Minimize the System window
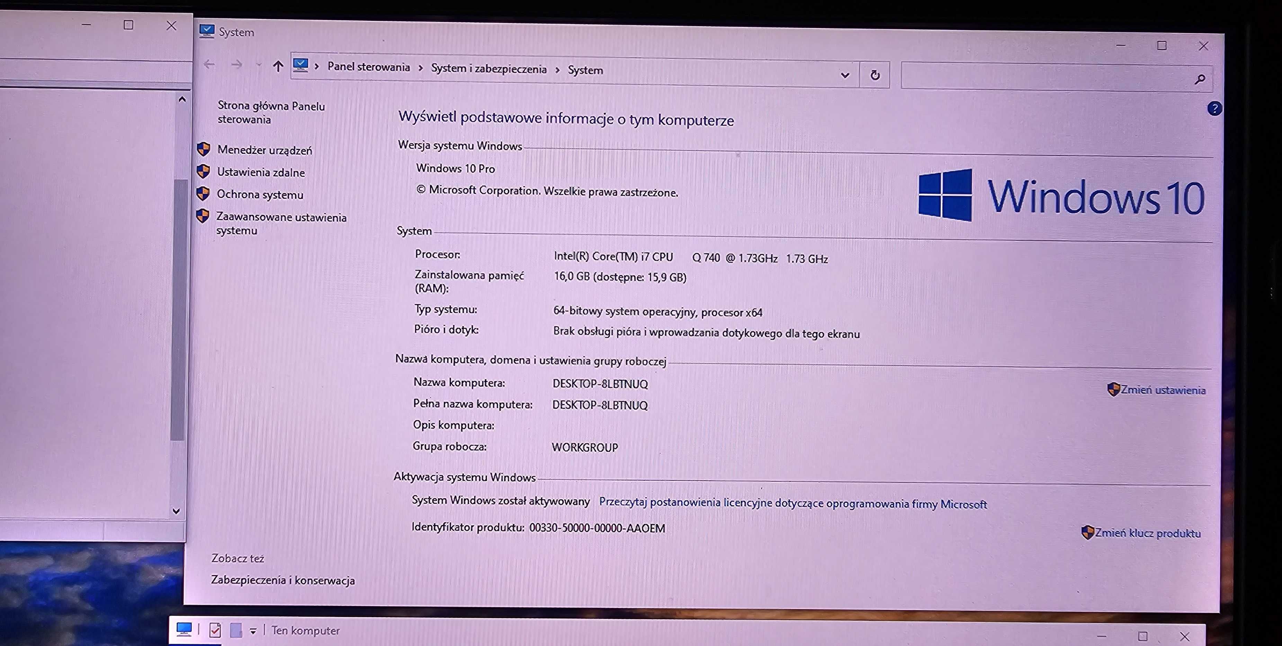Image resolution: width=1282 pixels, height=646 pixels. click(1121, 45)
